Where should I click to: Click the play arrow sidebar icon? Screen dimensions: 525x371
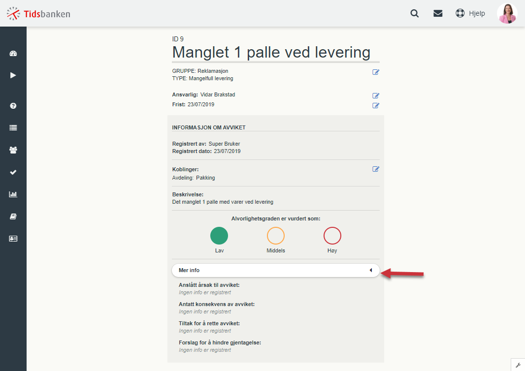pos(13,75)
